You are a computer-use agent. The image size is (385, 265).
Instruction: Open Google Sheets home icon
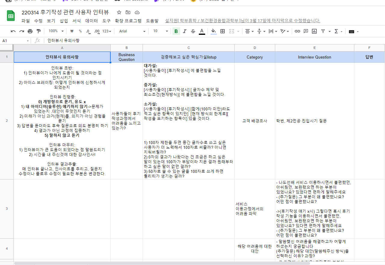11,16
